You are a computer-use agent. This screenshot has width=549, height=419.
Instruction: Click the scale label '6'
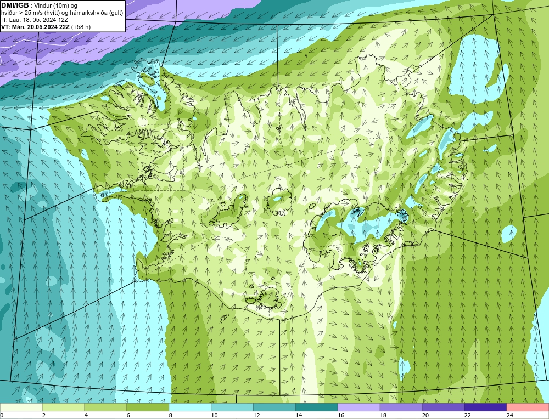tap(128, 415)
